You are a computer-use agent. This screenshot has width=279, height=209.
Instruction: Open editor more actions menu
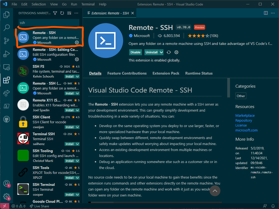[273, 13]
